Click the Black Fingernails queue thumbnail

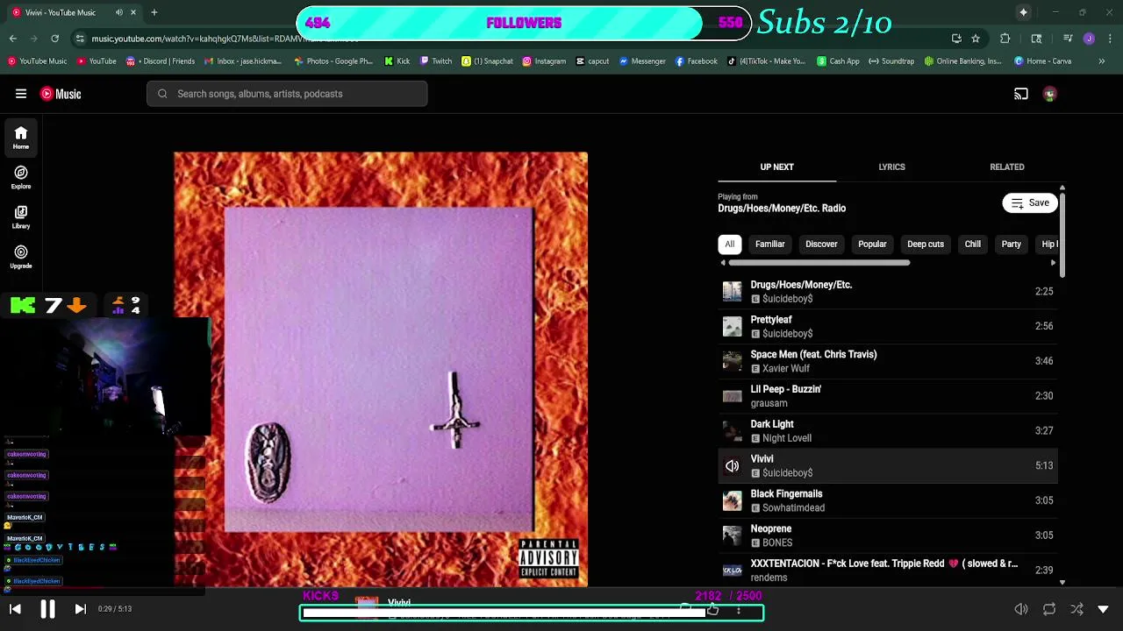[732, 500]
